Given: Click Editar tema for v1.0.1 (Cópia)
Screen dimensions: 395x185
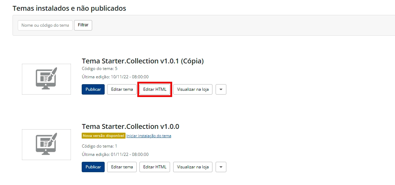Looking at the screenshot, I should point(122,89).
